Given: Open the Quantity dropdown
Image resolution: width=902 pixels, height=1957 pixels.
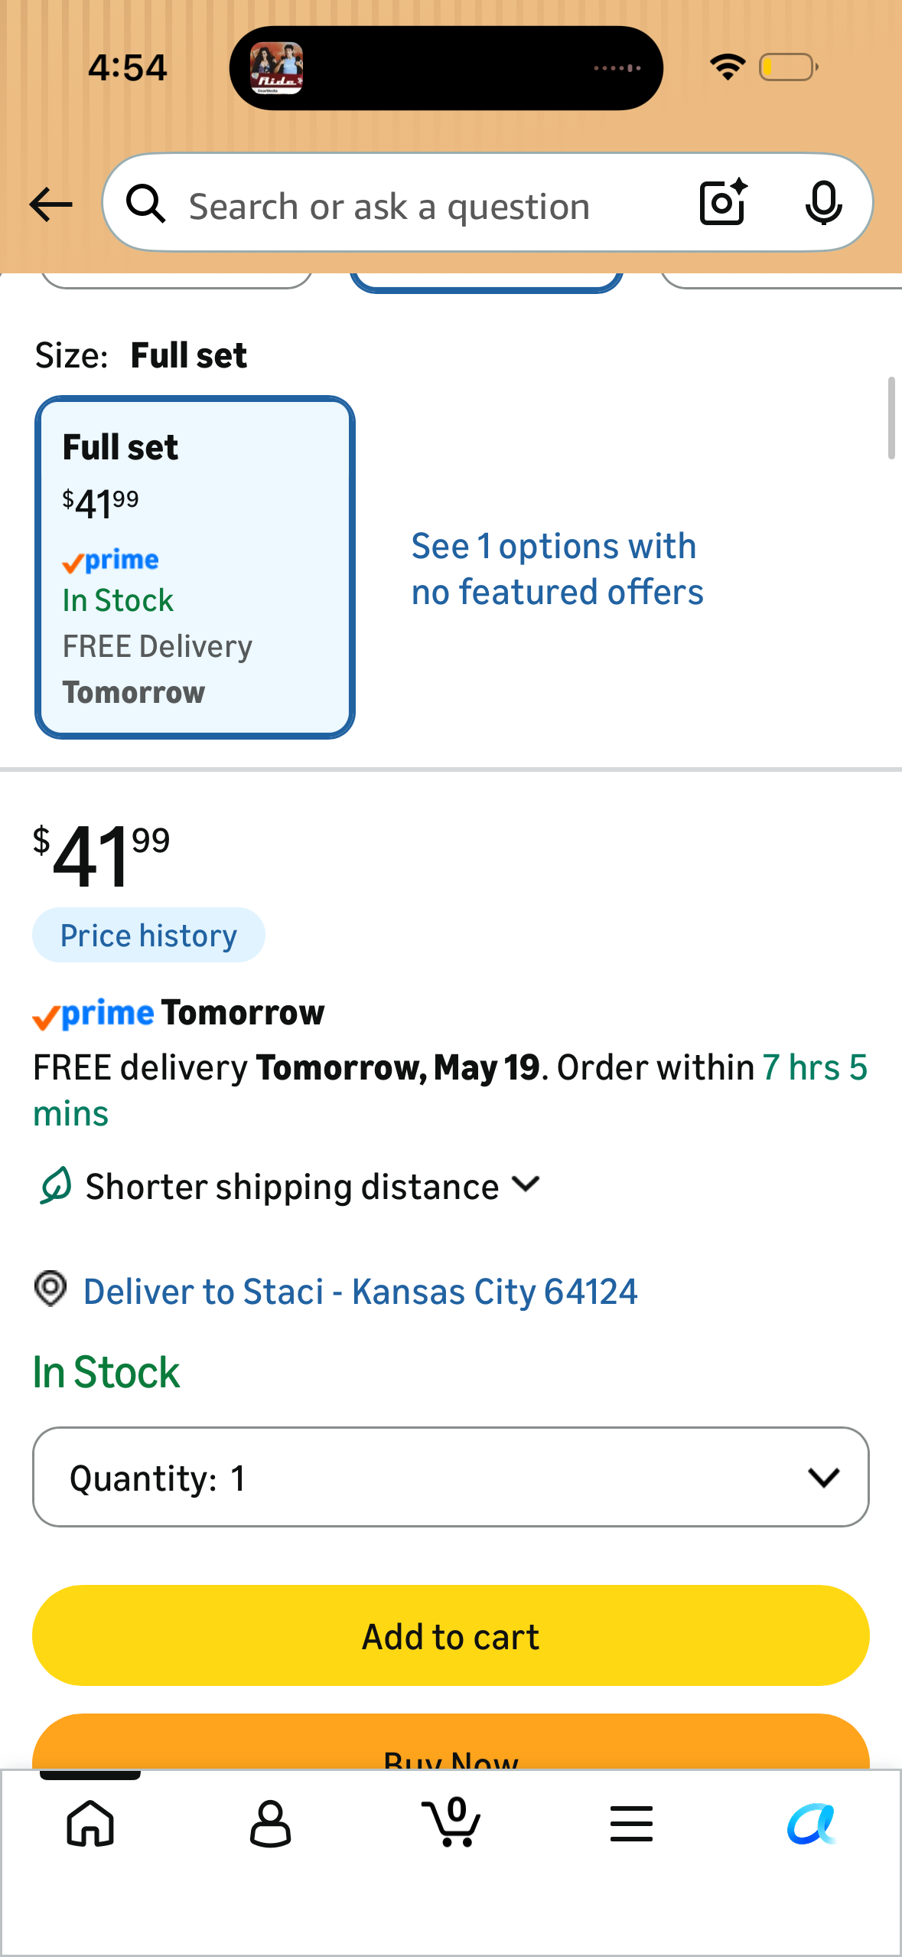Looking at the screenshot, I should point(451,1477).
